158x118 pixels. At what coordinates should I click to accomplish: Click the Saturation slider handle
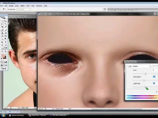(x=144, y=81)
